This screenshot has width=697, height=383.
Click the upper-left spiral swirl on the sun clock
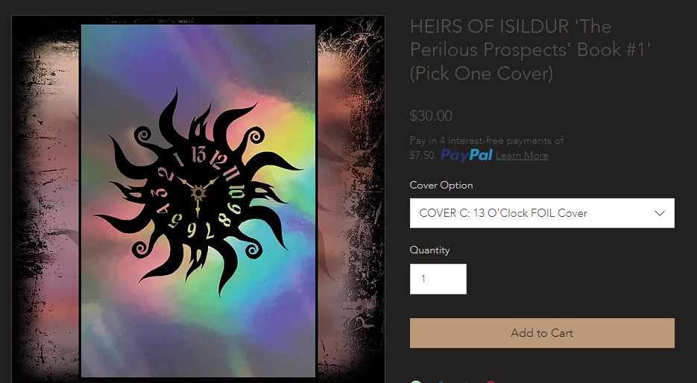(143, 135)
